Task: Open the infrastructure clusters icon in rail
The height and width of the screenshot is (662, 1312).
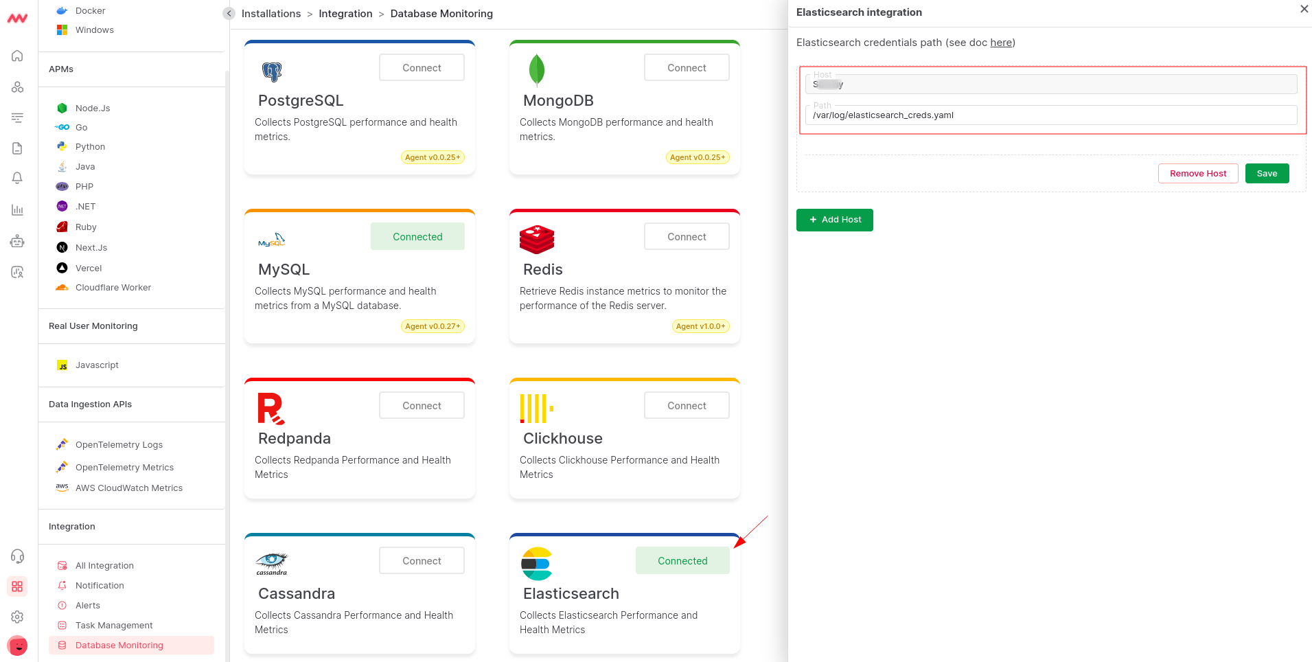Action: point(17,87)
